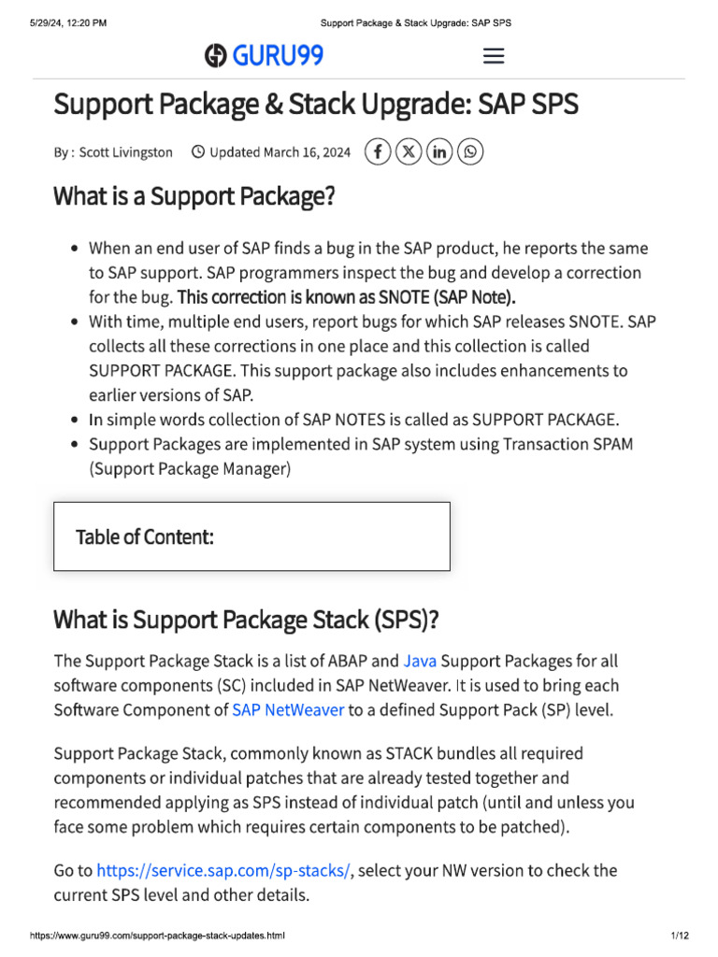Click the bold SNOTE (SAP Note) sentence
The height and width of the screenshot is (957, 718).
tap(346, 297)
